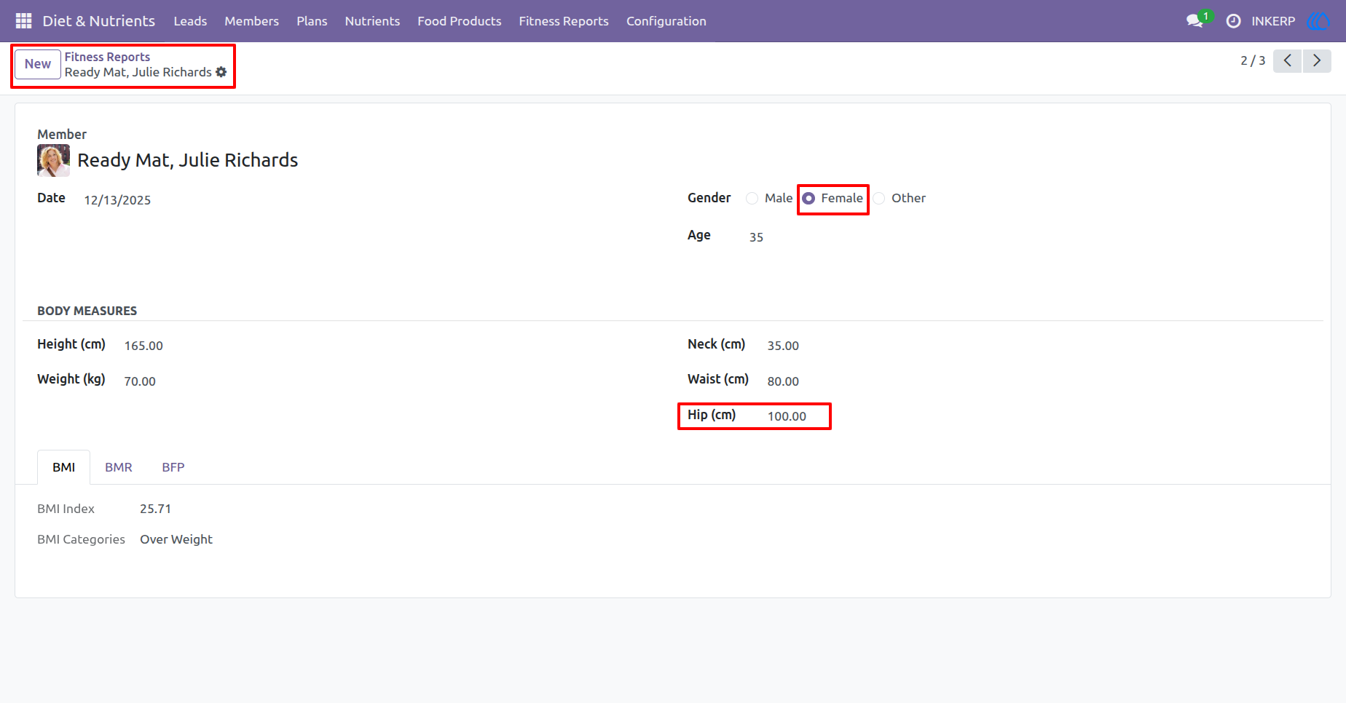Click the BMI Index value 25.71
Viewport: 1346px width, 703px height.
pyautogui.click(x=155, y=509)
